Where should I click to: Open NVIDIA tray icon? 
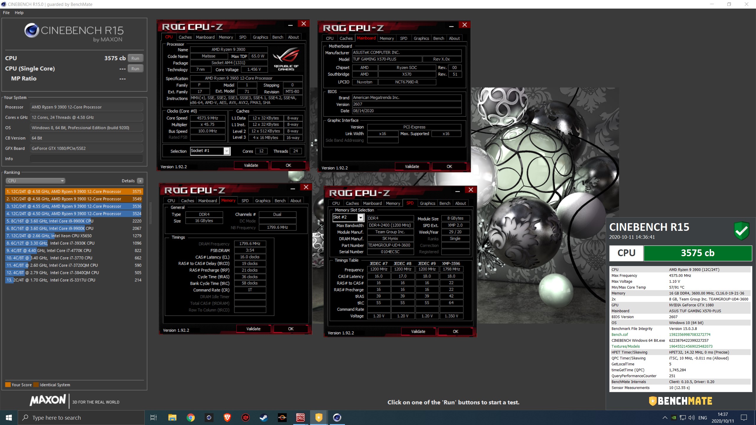pyautogui.click(x=674, y=418)
